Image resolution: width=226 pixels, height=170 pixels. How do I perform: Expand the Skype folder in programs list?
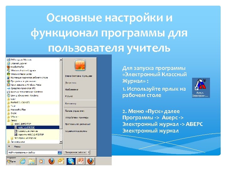click(x=12, y=113)
